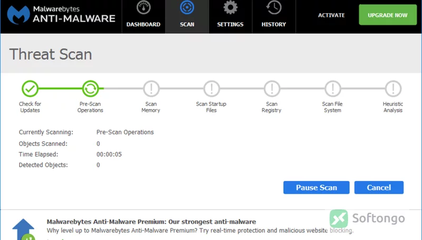The image size is (422, 240).
Task: Click the Upgrade Now button
Action: (x=388, y=15)
